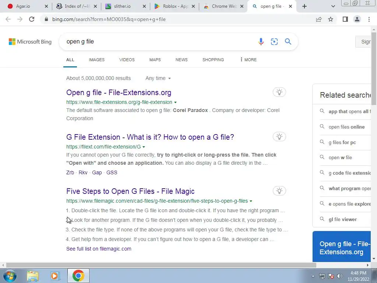Open 'Open g file - File-Extensions.org' result

pos(119,92)
